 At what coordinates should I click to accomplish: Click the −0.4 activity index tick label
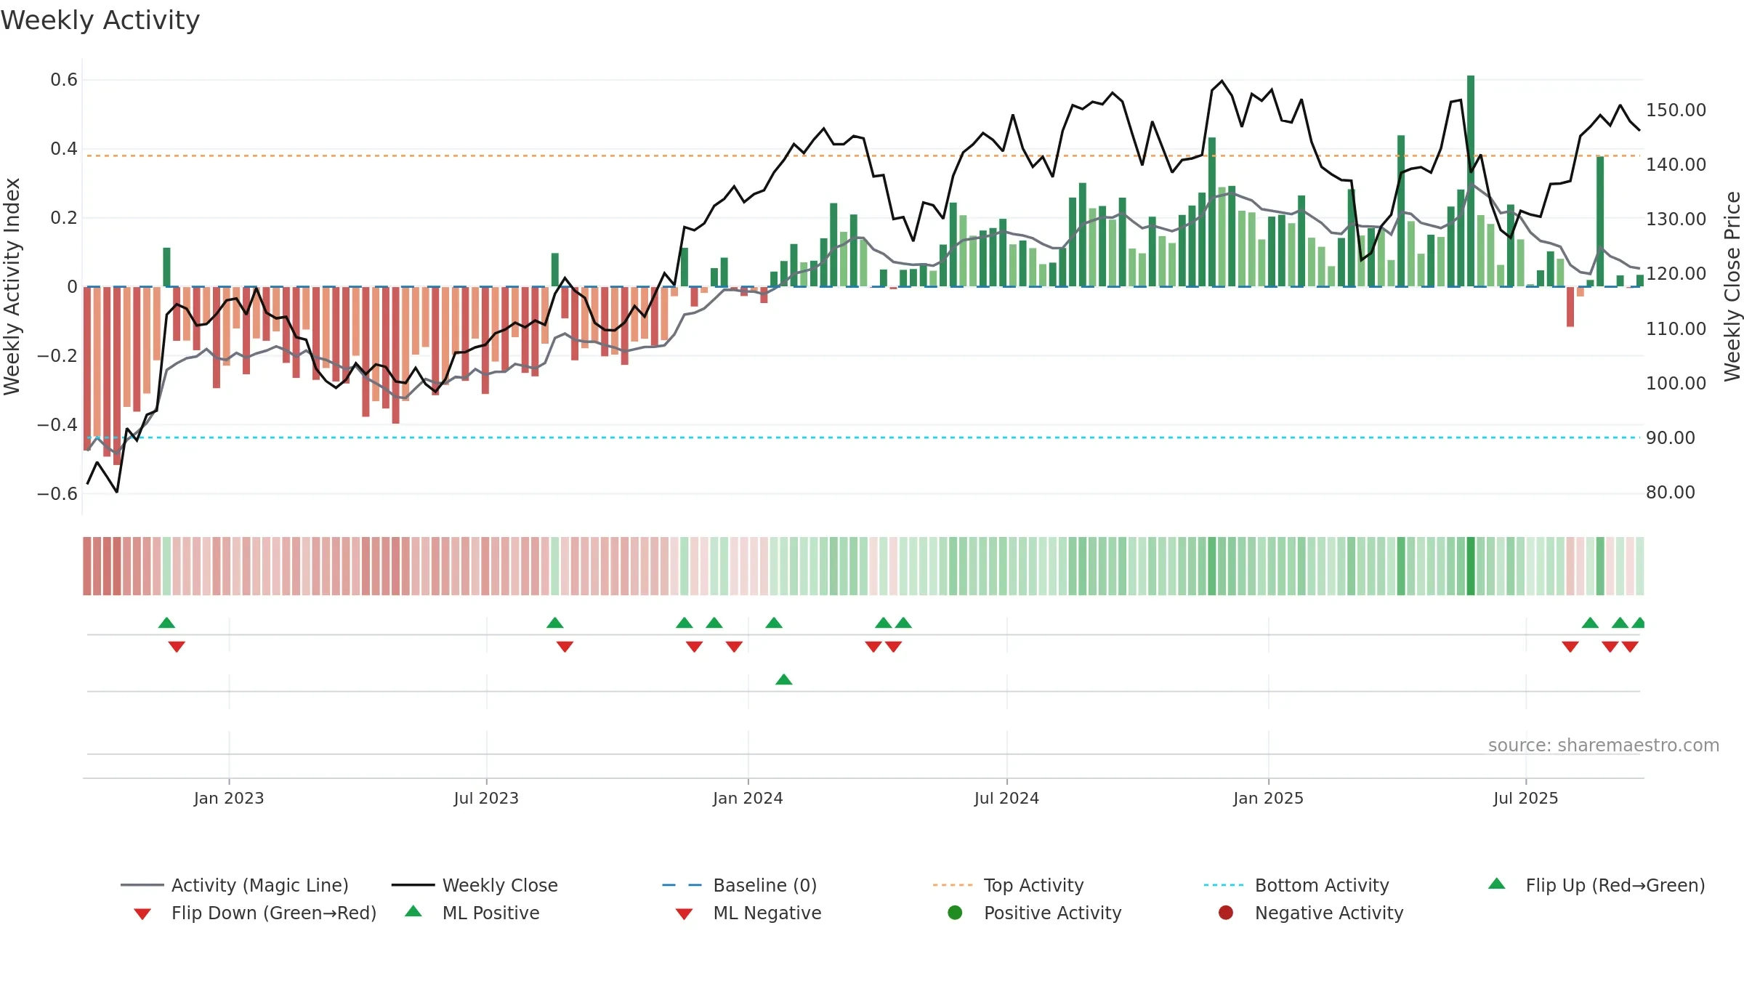[57, 424]
